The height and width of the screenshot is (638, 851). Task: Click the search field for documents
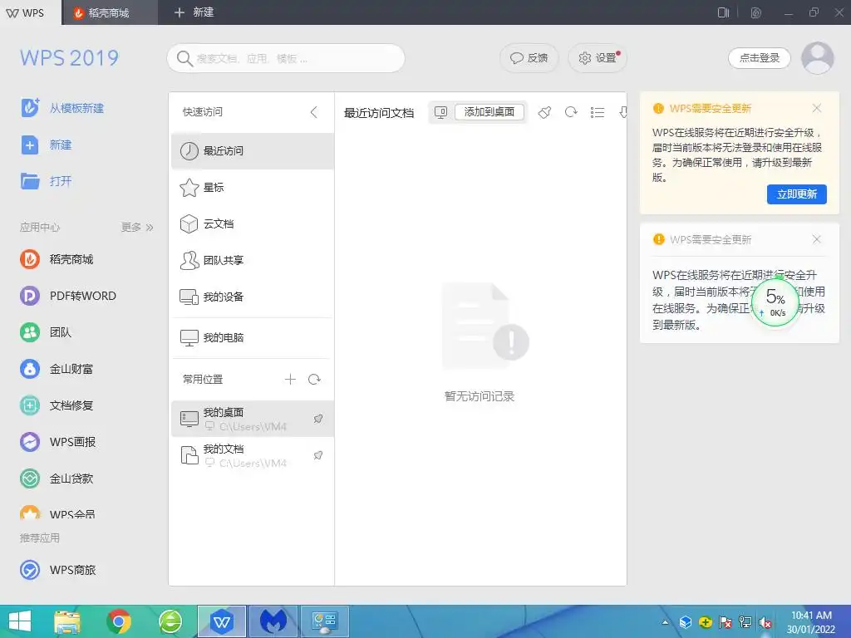(x=286, y=58)
